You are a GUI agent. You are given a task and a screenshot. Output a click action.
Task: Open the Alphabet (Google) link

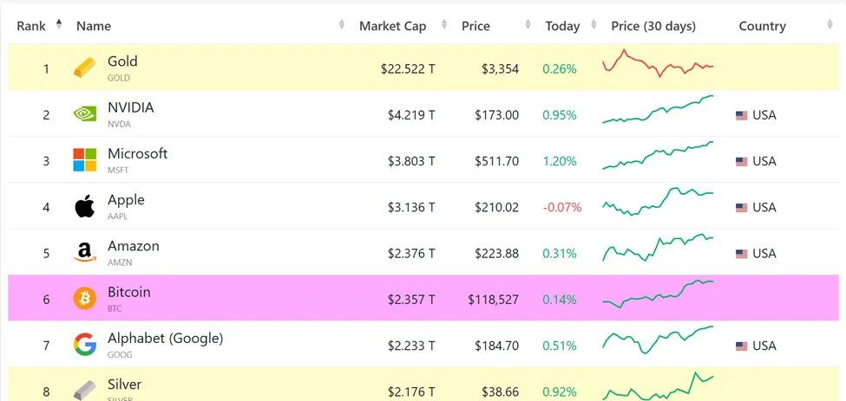click(165, 339)
